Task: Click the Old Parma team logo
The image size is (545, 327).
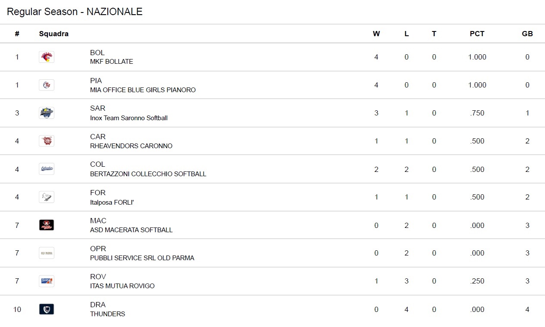Action: click(x=47, y=253)
